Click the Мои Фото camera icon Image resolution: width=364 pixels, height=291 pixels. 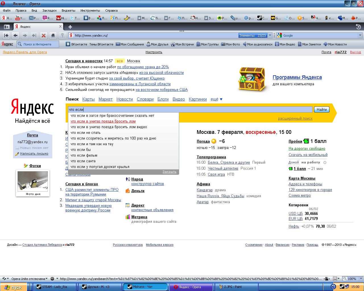223,44
